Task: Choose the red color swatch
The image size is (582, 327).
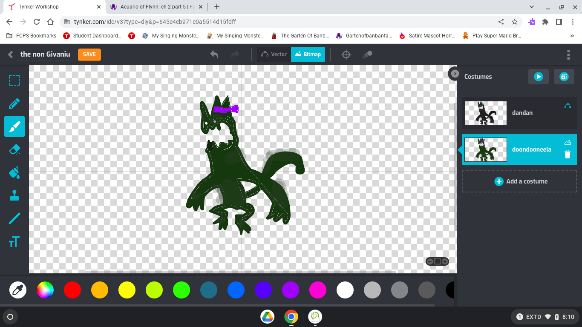Action: pos(72,290)
